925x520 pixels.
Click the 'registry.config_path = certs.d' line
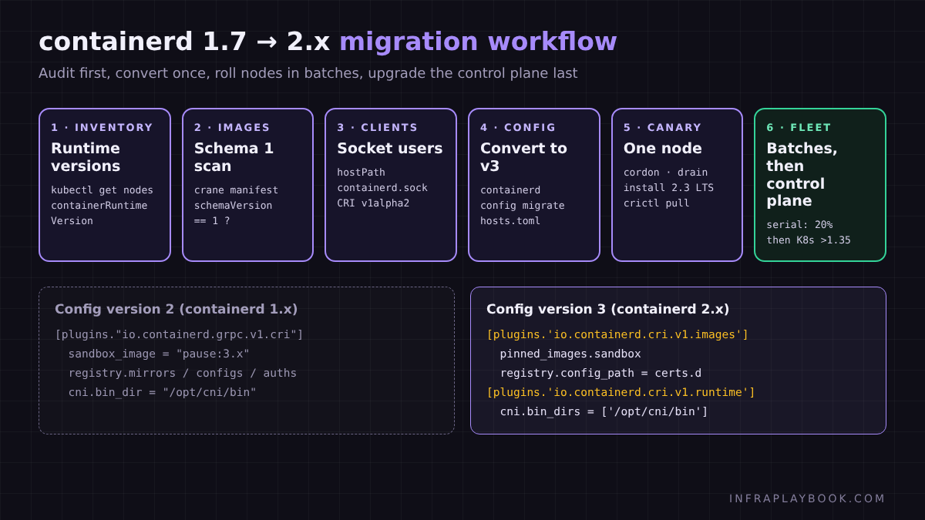coord(600,373)
